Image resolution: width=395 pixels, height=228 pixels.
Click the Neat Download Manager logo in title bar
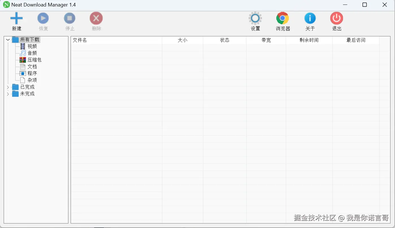click(x=6, y=5)
